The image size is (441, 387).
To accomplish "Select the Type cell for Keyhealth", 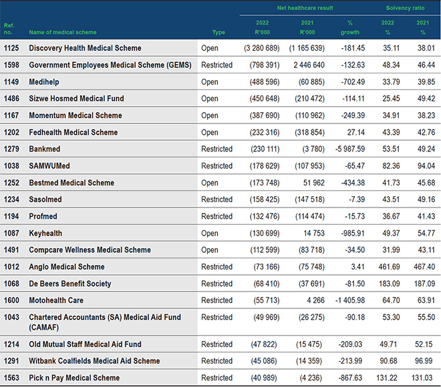I will [210, 234].
